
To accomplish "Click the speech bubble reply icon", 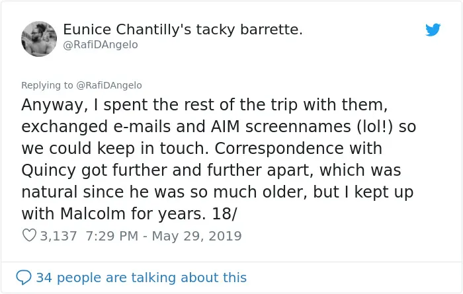I will click(x=24, y=277).
